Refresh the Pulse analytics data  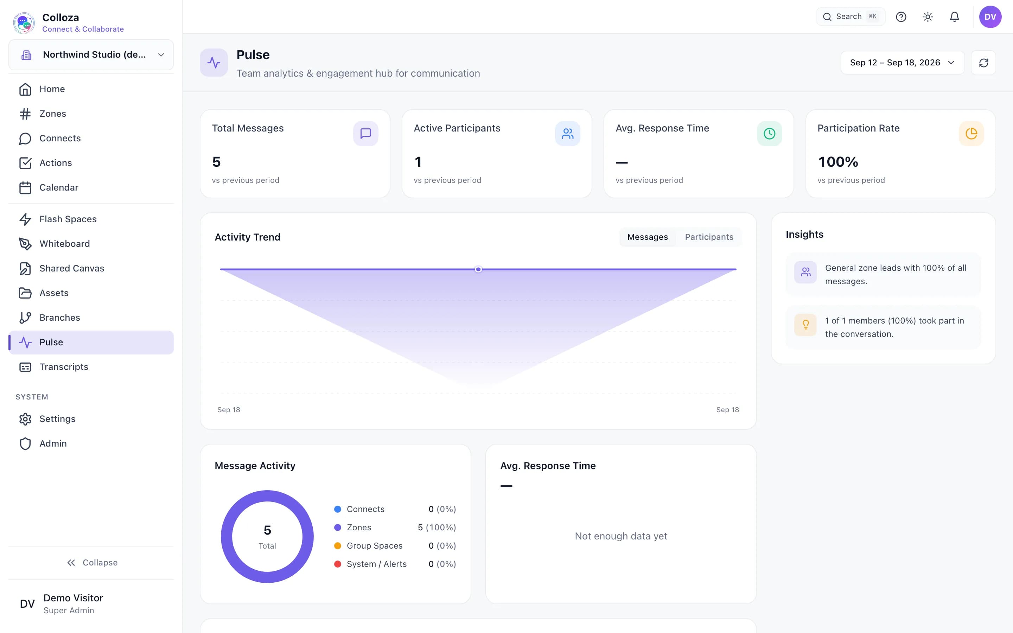pyautogui.click(x=983, y=63)
